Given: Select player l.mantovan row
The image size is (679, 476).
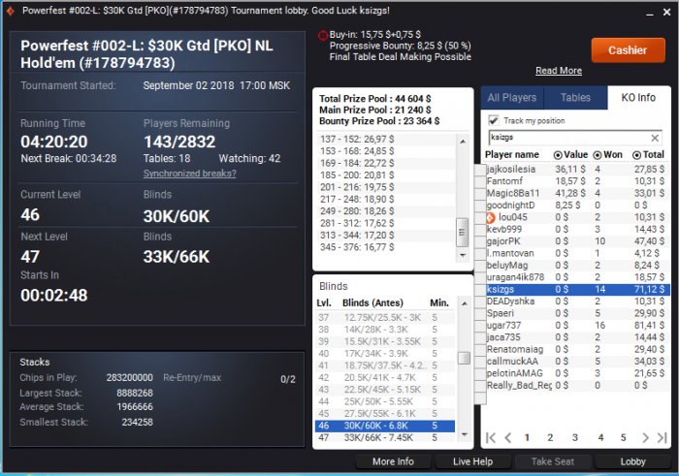Looking at the screenshot, I should pyautogui.click(x=578, y=254).
